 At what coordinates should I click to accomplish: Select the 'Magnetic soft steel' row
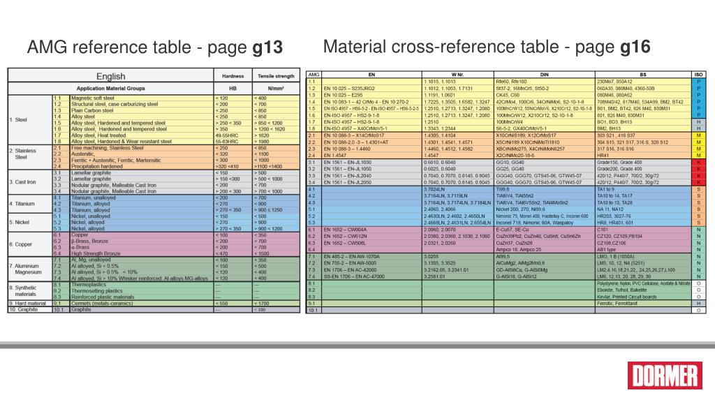tap(176, 98)
